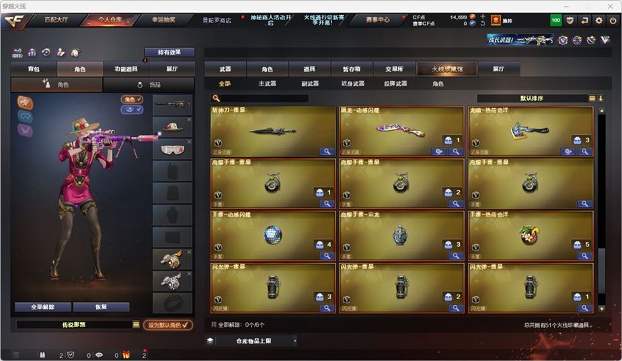
Task: Open magnifier preview for 斩神刀-害晨
Action: point(327,152)
